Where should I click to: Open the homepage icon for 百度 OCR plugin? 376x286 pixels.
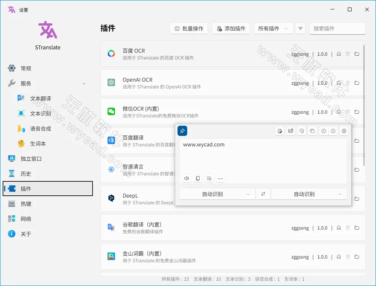tap(338, 54)
